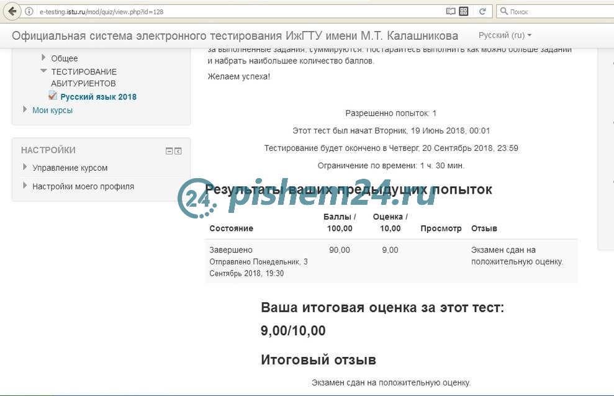This screenshot has height=396, width=614.
Task: Open the Русский язык 2018 quiz link
Action: [x=98, y=97]
